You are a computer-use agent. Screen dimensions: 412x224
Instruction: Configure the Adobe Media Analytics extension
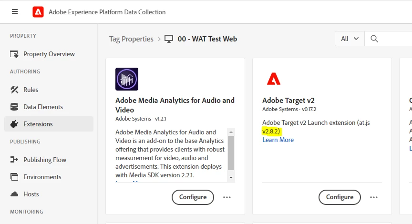coord(193,197)
